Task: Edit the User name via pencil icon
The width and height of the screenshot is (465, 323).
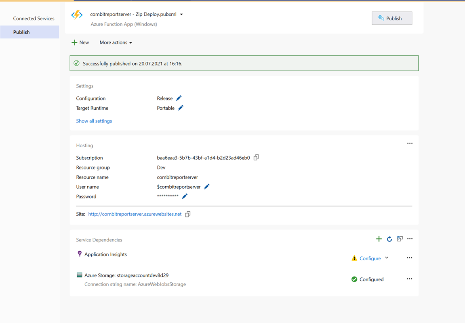Action: tap(206, 187)
